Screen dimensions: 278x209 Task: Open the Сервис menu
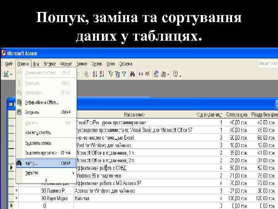coord(97,64)
